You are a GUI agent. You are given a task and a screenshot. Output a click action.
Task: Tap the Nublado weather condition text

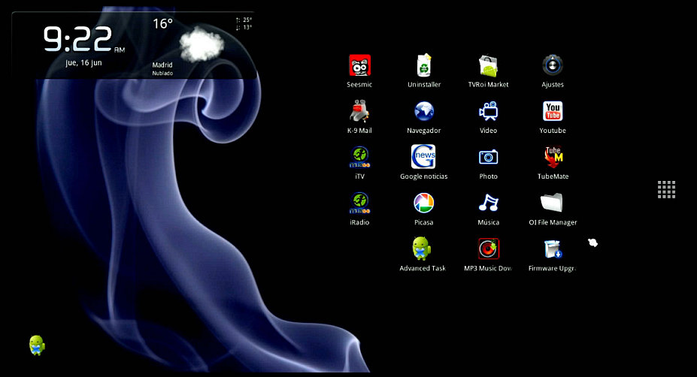[x=162, y=74]
